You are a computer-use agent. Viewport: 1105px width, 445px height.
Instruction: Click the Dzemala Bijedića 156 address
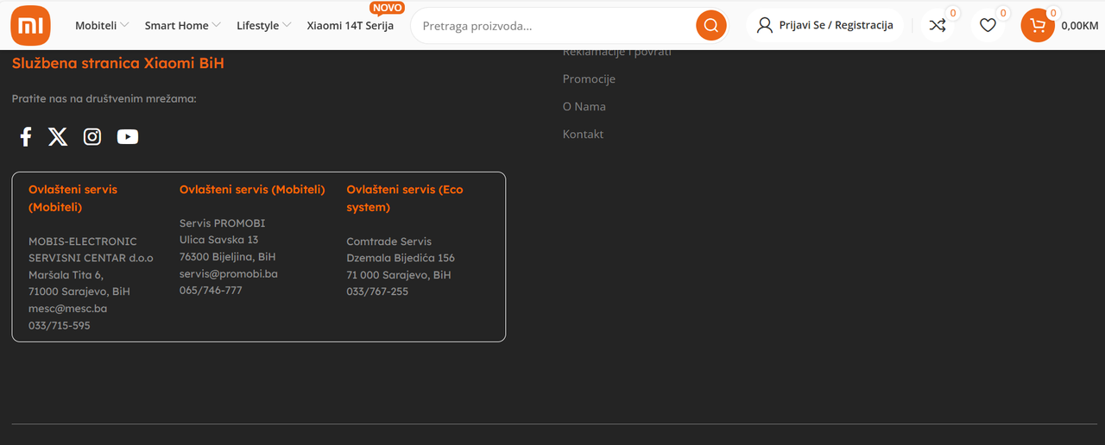(401, 258)
